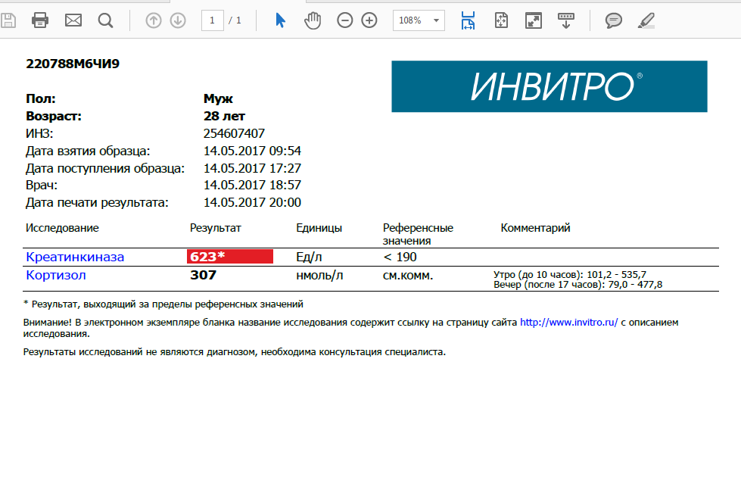
Task: Open the 108% zoom level dropdown
Action: 419,20
